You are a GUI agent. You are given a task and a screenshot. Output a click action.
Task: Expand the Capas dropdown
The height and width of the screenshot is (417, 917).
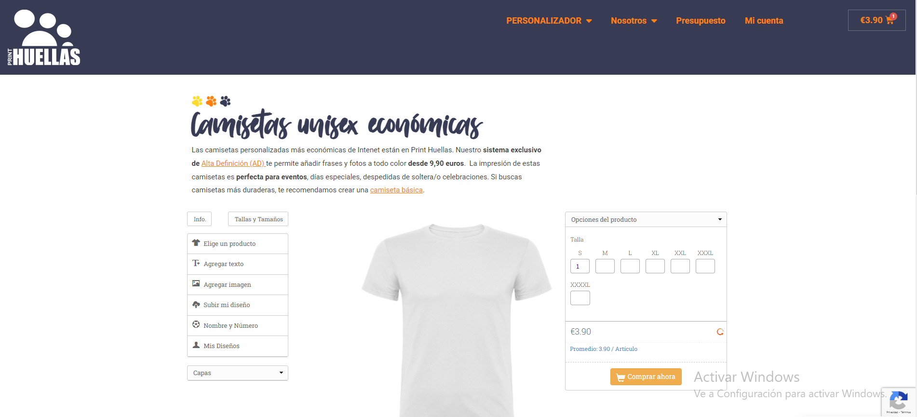(x=238, y=373)
